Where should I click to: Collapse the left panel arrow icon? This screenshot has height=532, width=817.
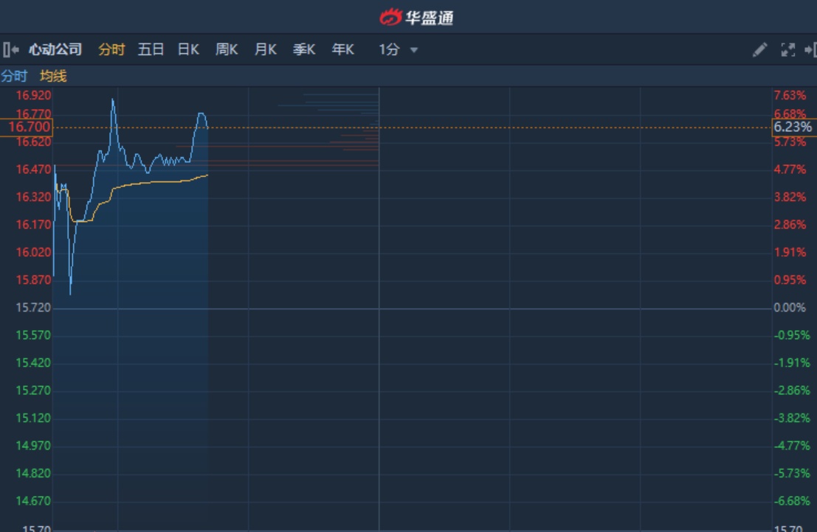click(x=10, y=50)
